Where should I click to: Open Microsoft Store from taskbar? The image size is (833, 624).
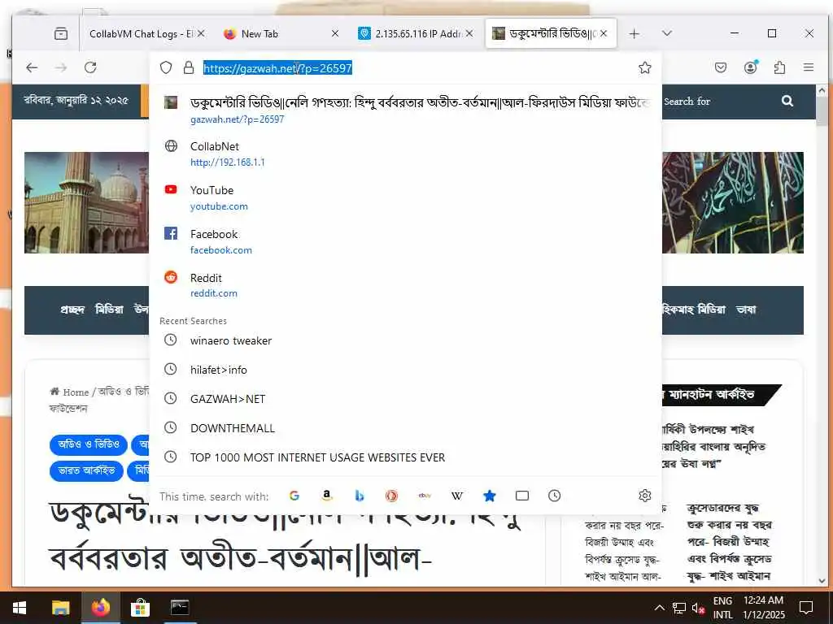click(x=140, y=608)
